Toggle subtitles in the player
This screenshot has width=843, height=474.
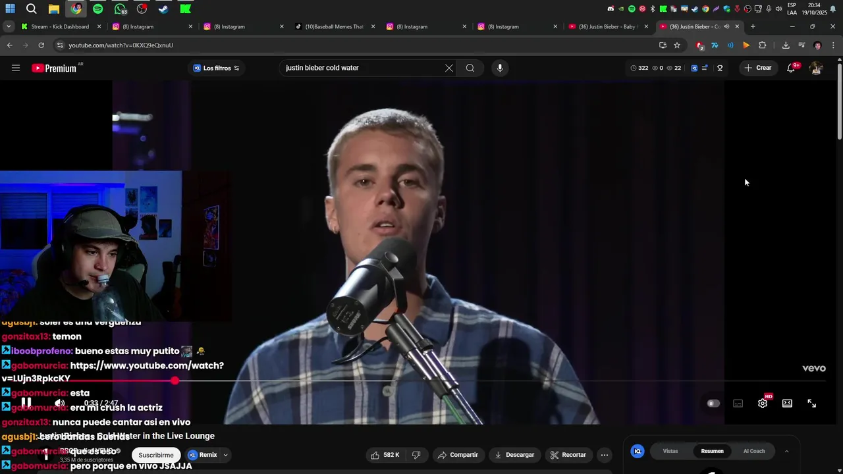pos(738,404)
